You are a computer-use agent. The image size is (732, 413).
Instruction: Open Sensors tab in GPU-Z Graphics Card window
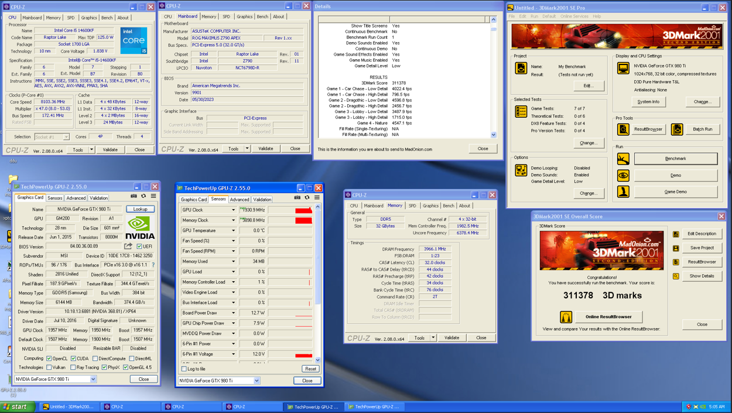(x=54, y=198)
